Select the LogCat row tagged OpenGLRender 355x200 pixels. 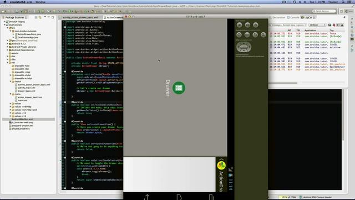pyautogui.click(x=307, y=67)
